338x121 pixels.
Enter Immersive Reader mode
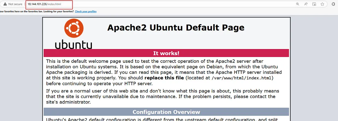click(x=314, y=4)
